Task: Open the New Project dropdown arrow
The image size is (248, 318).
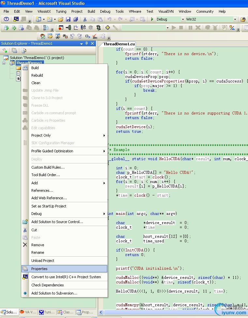Action: (44, 20)
